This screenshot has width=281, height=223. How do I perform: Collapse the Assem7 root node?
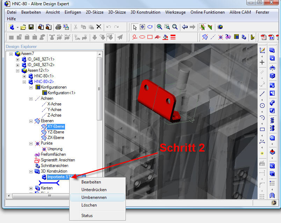[11, 54]
